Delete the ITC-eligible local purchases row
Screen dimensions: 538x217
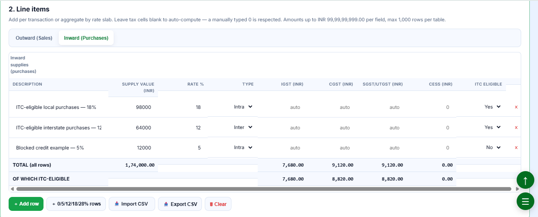pyautogui.click(x=516, y=107)
